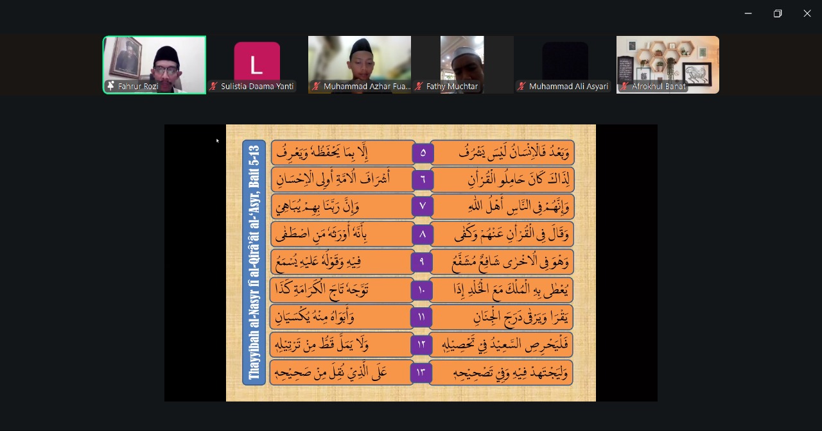
Task: Click Muhammad Azhar Fua's muted mic icon
Action: [316, 86]
